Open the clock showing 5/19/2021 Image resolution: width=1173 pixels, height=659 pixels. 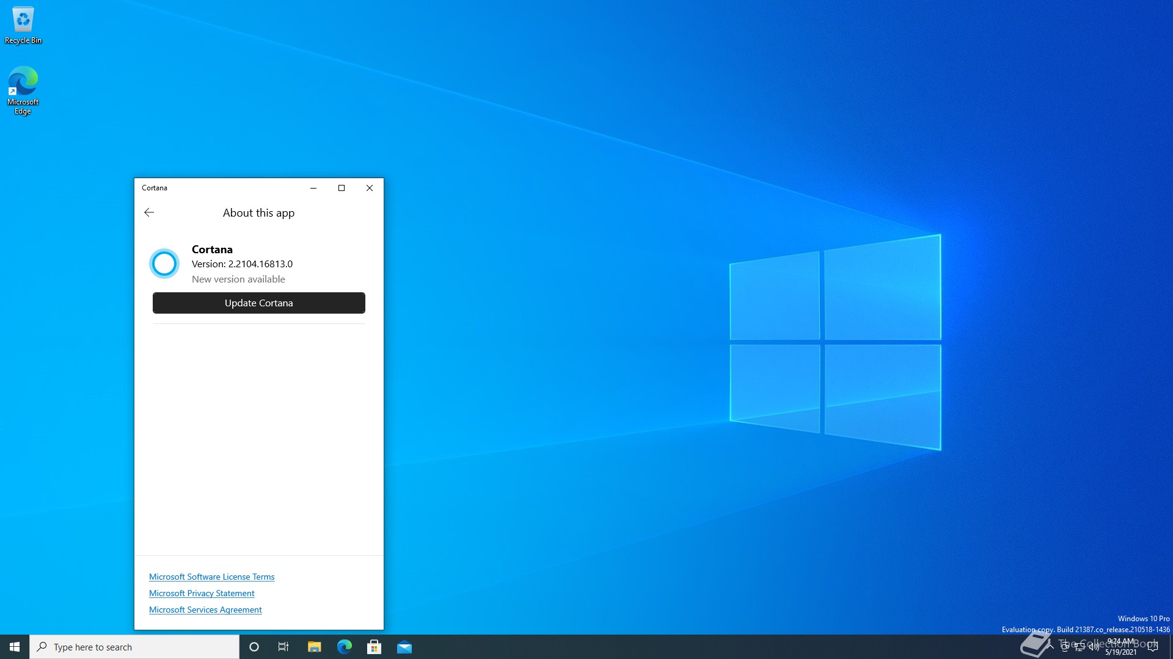pos(1121,647)
